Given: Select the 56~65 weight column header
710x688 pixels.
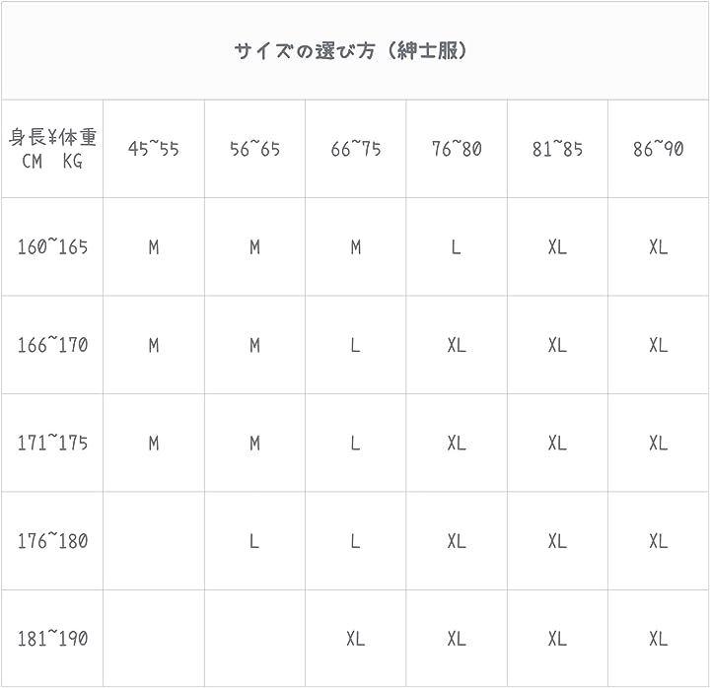Looking at the screenshot, I should (x=254, y=149).
